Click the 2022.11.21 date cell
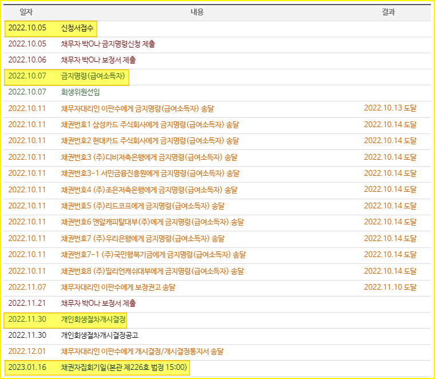435x379 pixels. [x=27, y=303]
